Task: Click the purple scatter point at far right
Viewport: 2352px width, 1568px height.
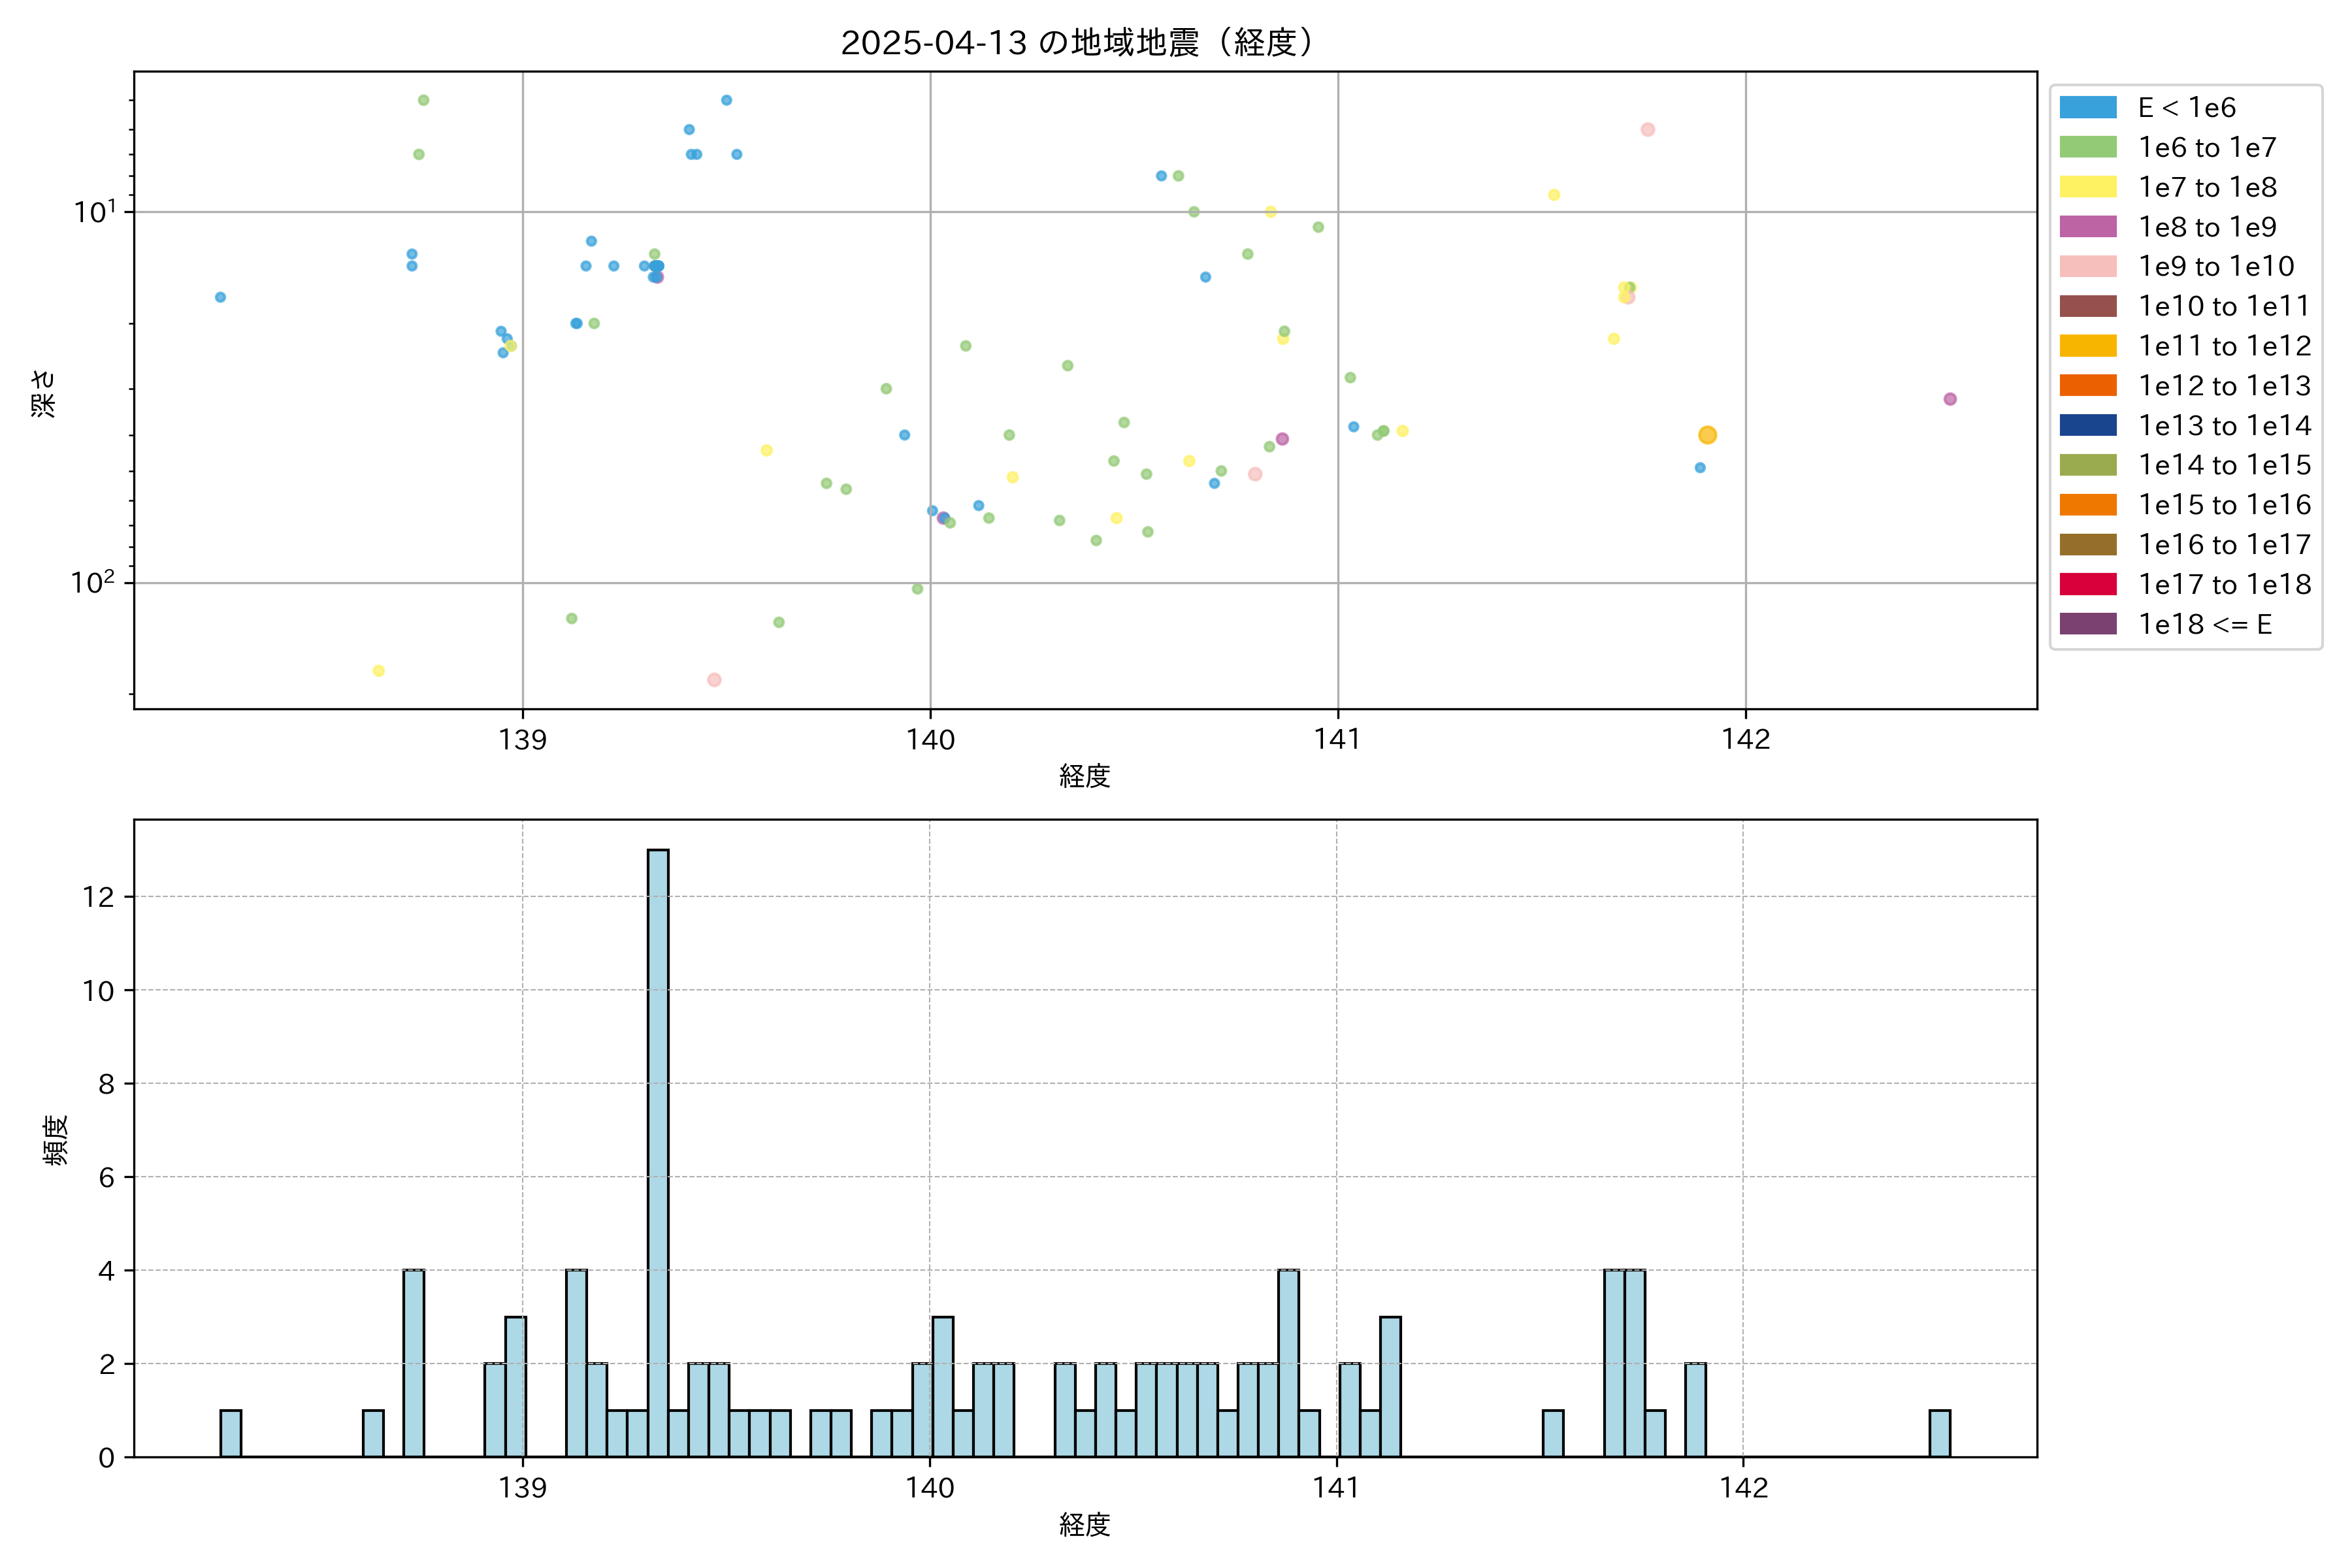Action: click(1949, 399)
